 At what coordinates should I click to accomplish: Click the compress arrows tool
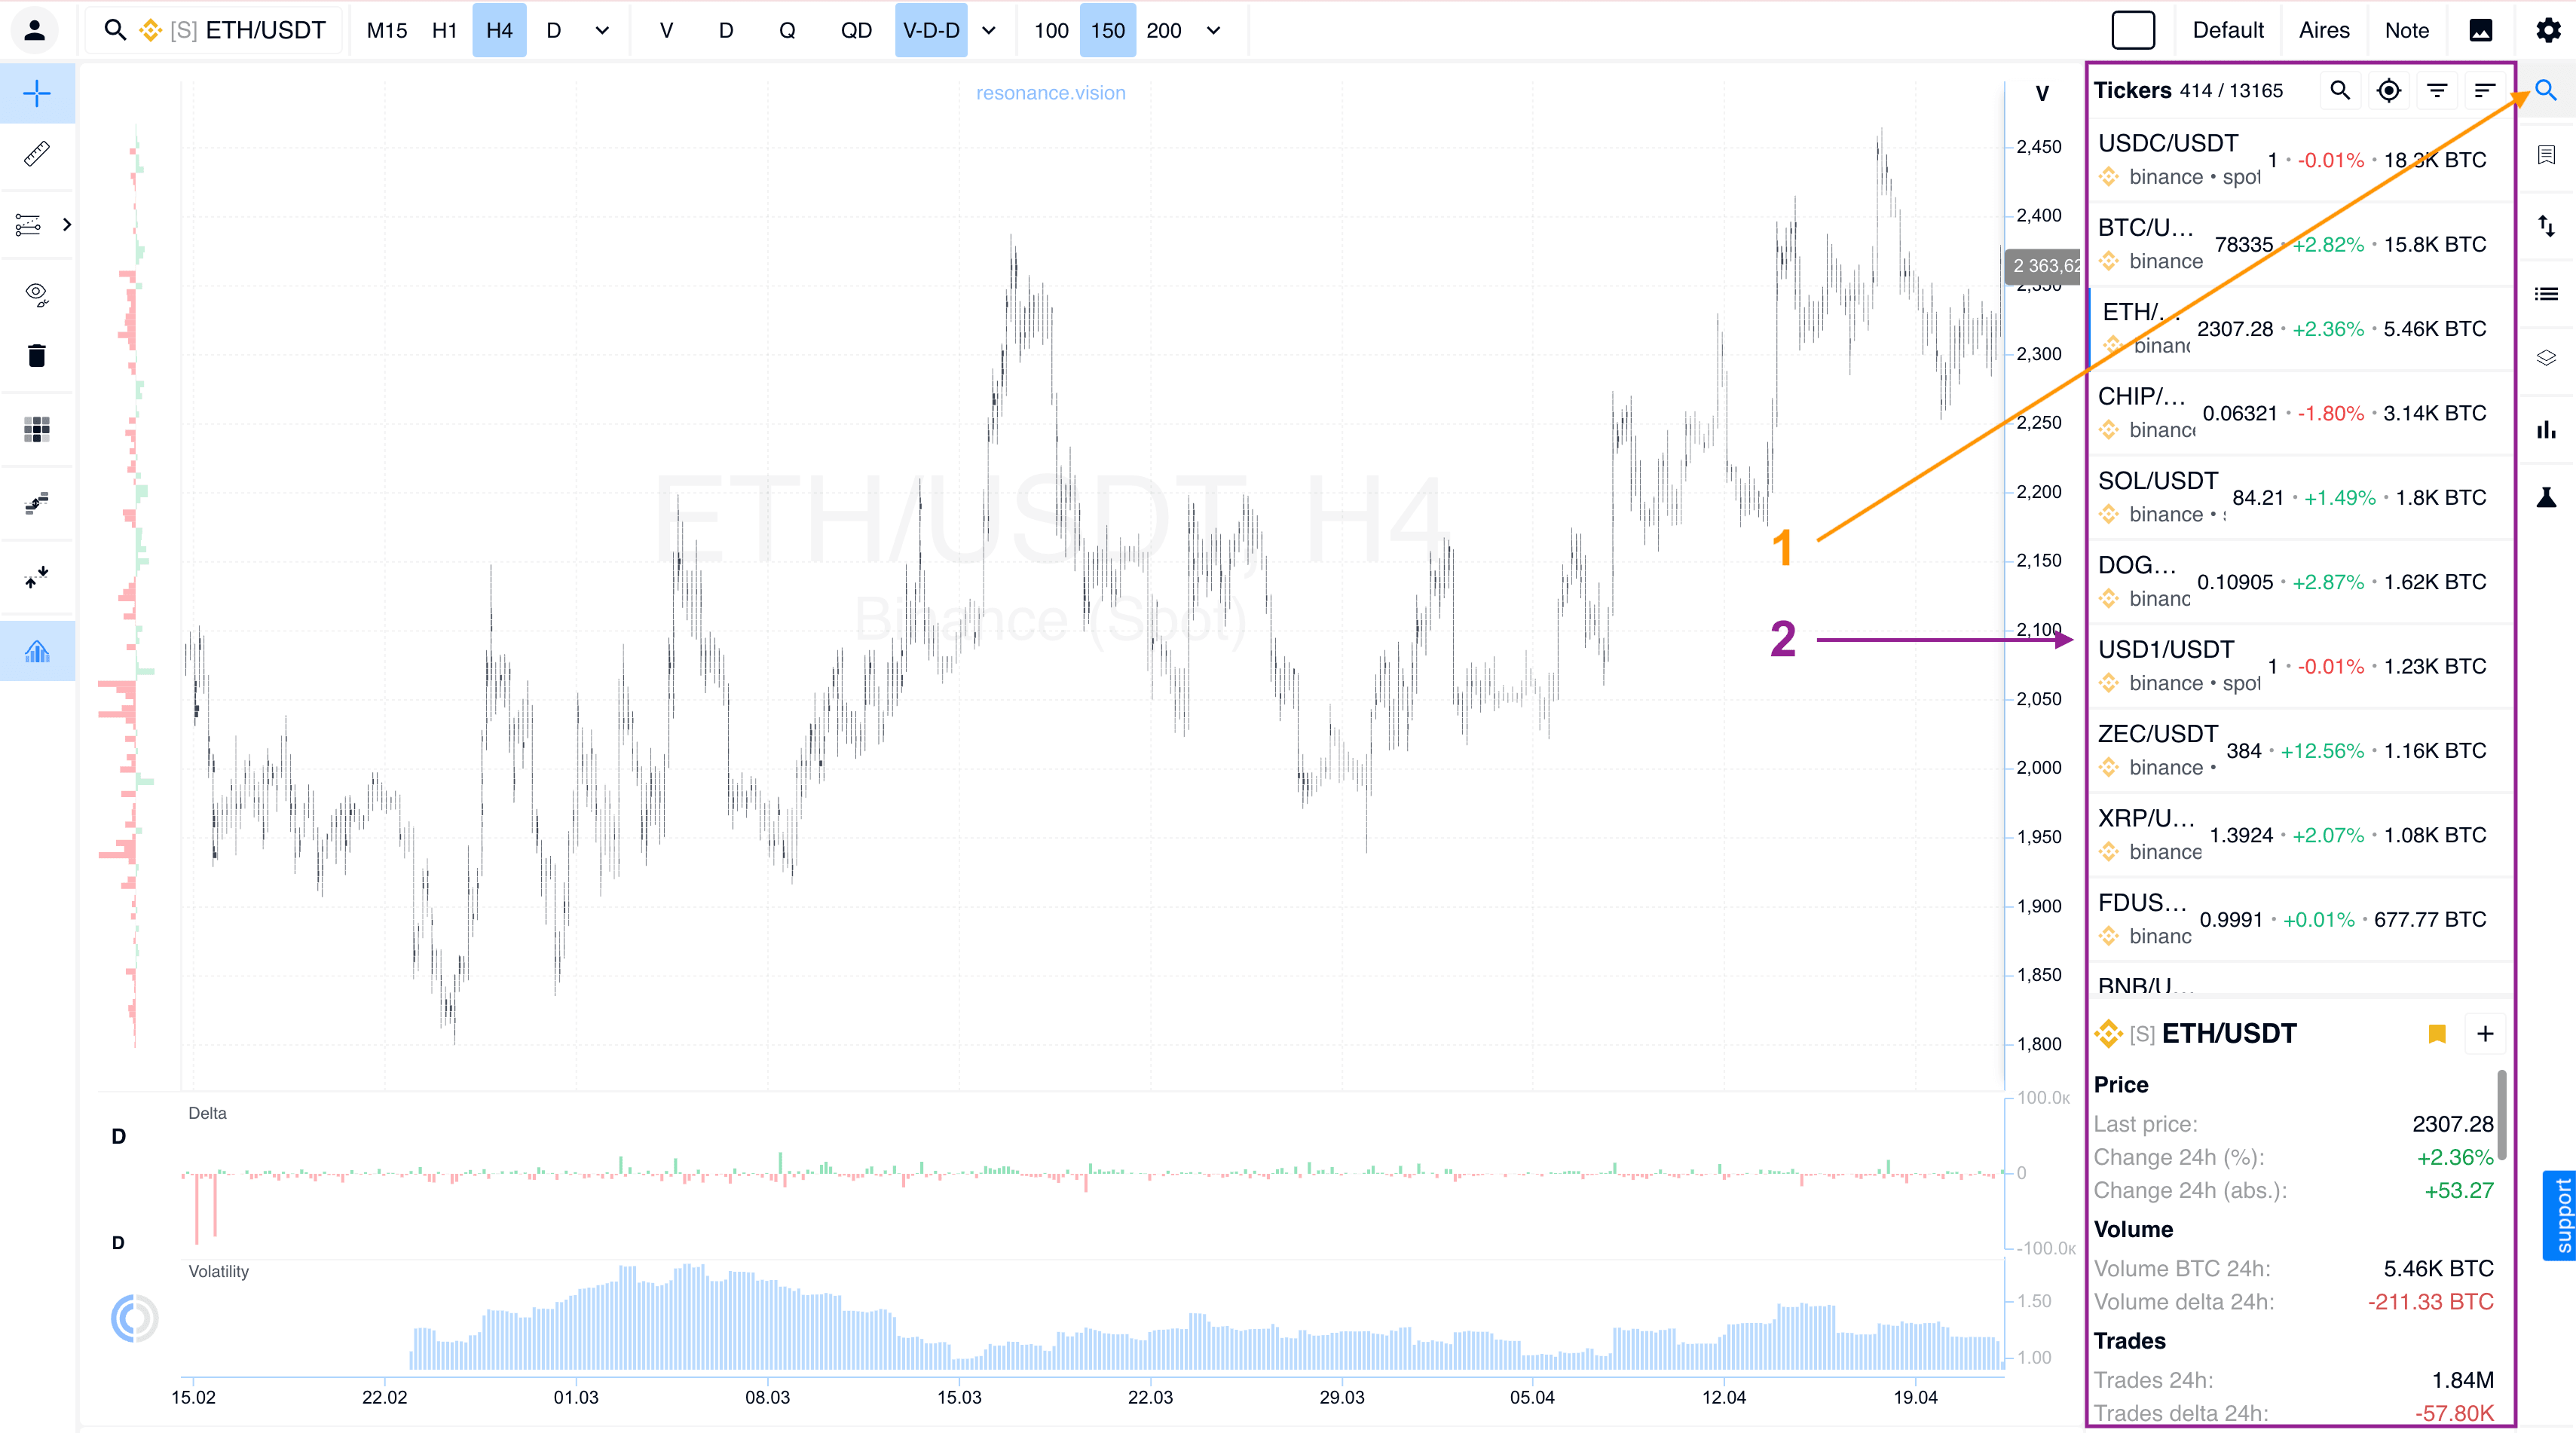click(x=37, y=577)
